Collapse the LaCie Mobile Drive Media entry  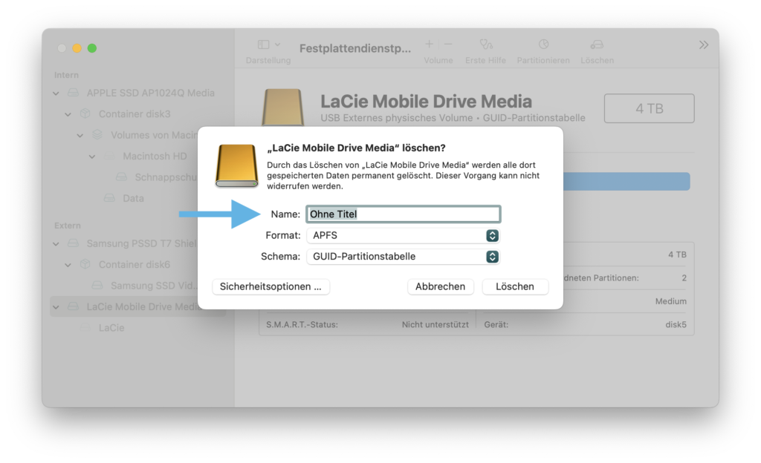[56, 307]
